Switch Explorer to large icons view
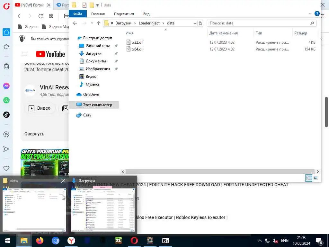This screenshot has width=329, height=247. pyautogui.click(x=316, y=178)
